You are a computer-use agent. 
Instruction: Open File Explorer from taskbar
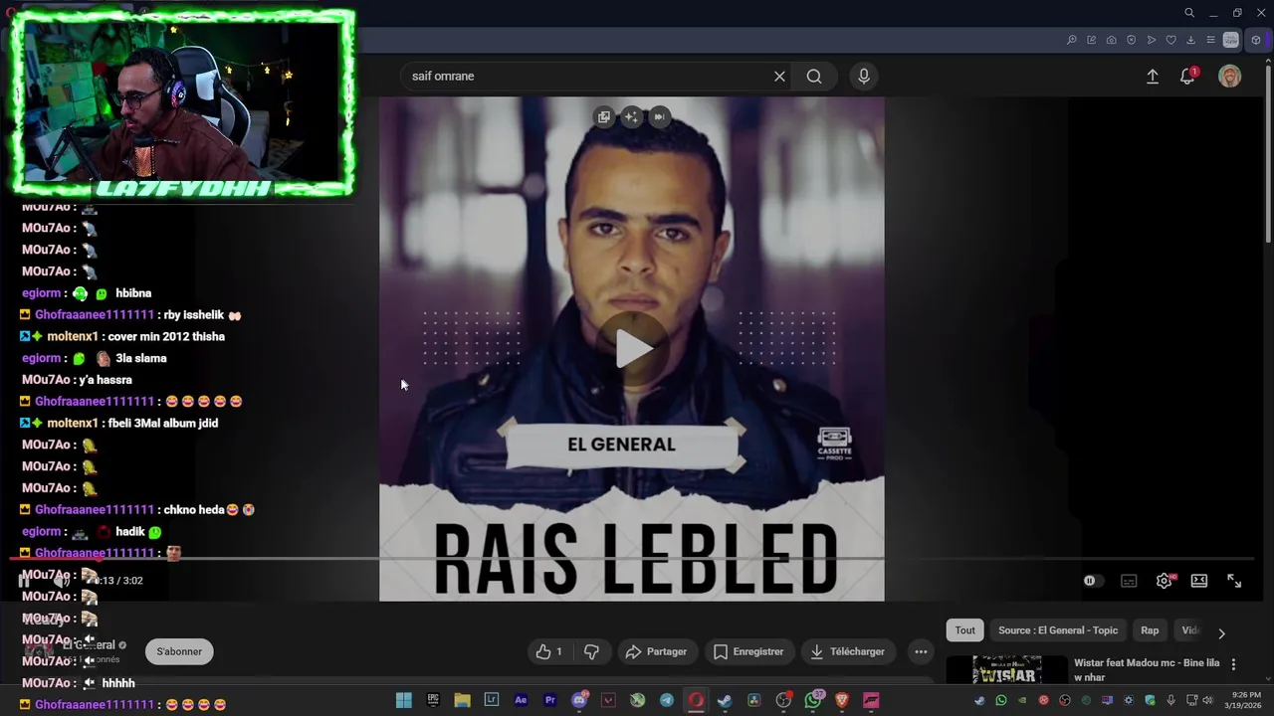coord(462,700)
